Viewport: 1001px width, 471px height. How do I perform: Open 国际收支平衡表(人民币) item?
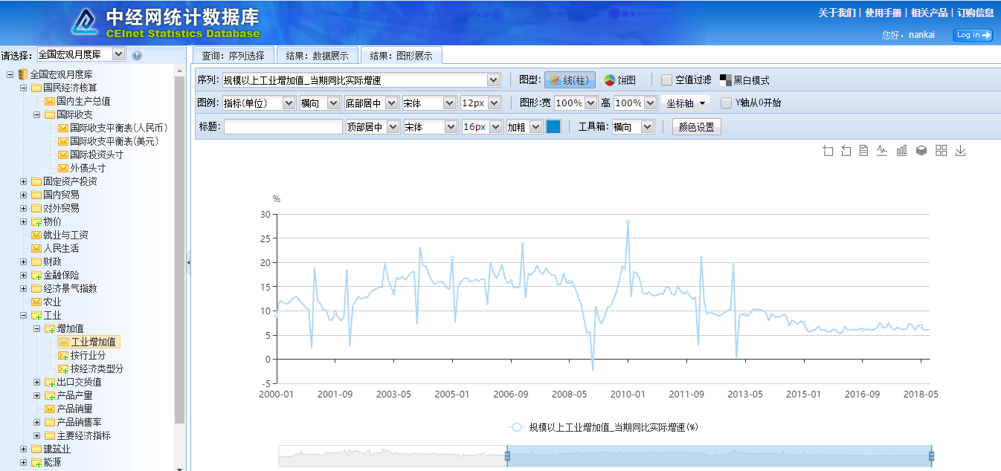click(x=112, y=128)
